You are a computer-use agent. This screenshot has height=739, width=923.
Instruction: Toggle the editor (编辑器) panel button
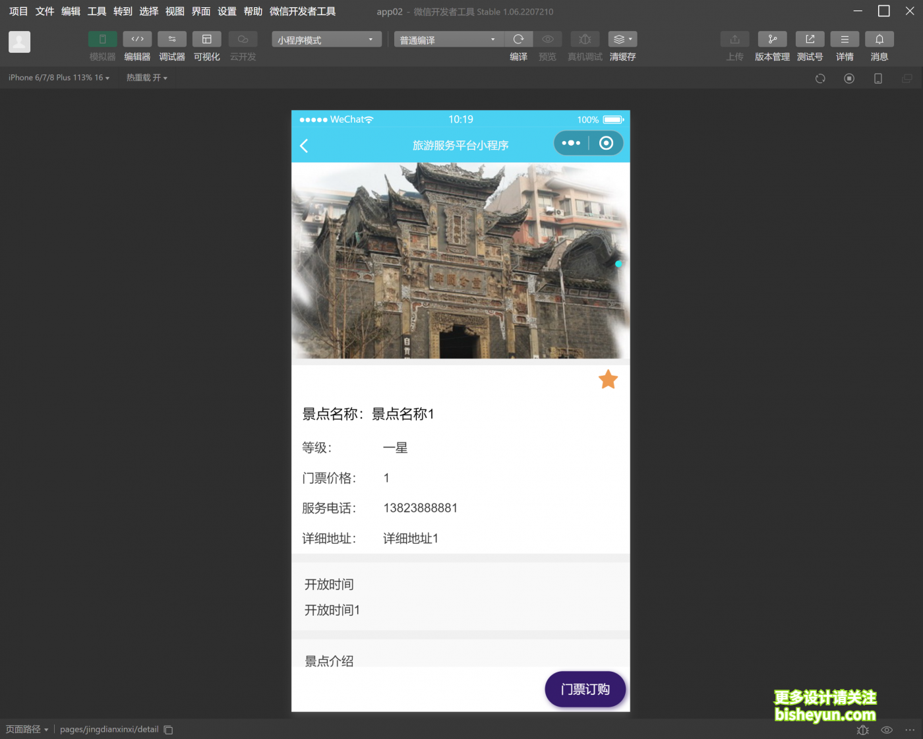(137, 40)
